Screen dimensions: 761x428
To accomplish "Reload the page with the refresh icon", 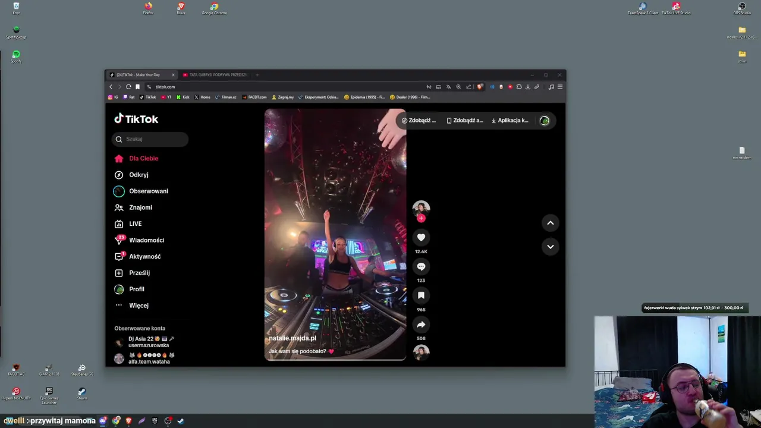I will pyautogui.click(x=128, y=87).
